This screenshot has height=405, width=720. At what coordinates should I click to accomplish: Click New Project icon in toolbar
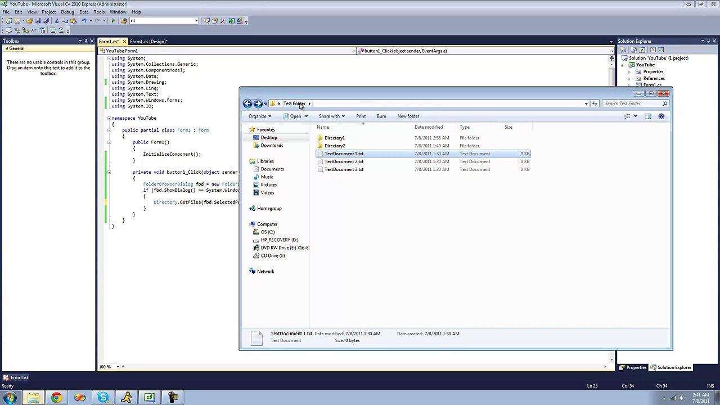coord(8,21)
